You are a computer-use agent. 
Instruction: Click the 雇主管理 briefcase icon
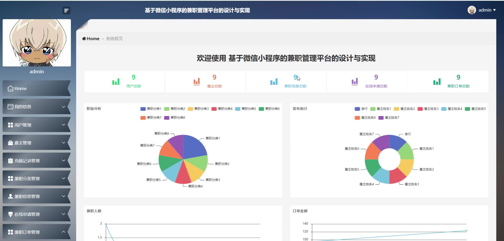pos(10,143)
